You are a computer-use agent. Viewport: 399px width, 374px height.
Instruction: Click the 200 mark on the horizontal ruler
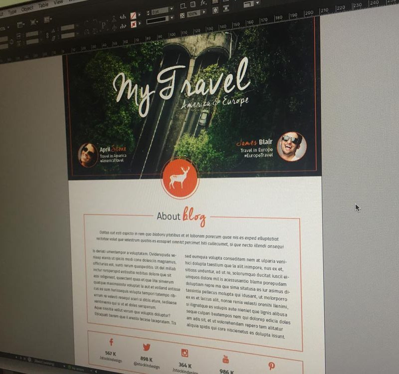(x=309, y=13)
